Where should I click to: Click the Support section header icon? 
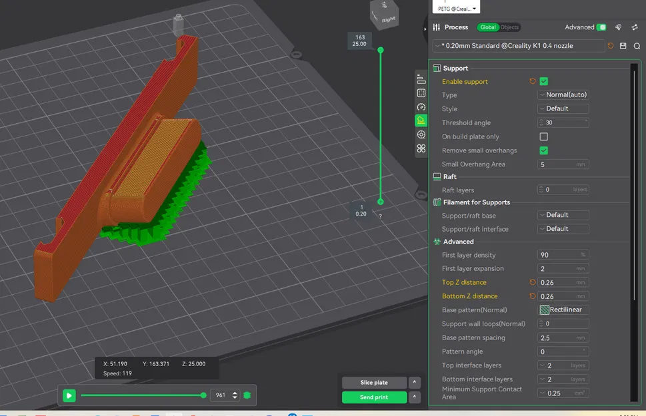pos(437,69)
